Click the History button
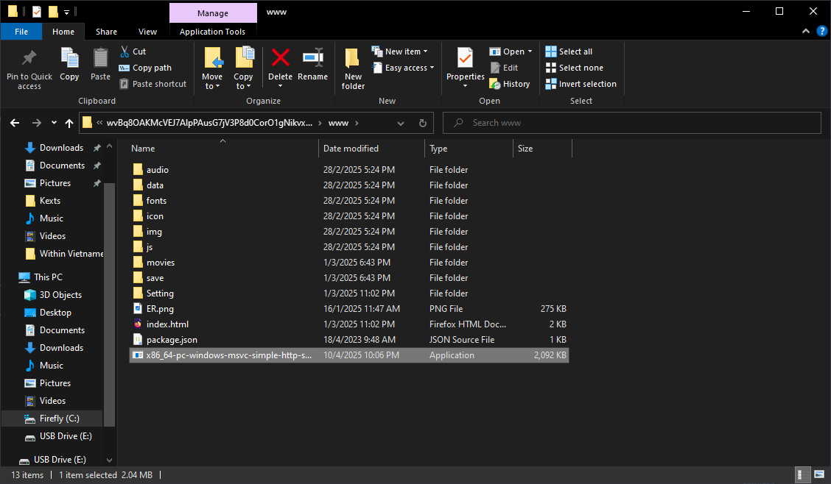Screen dimensions: 831x484 [510, 84]
